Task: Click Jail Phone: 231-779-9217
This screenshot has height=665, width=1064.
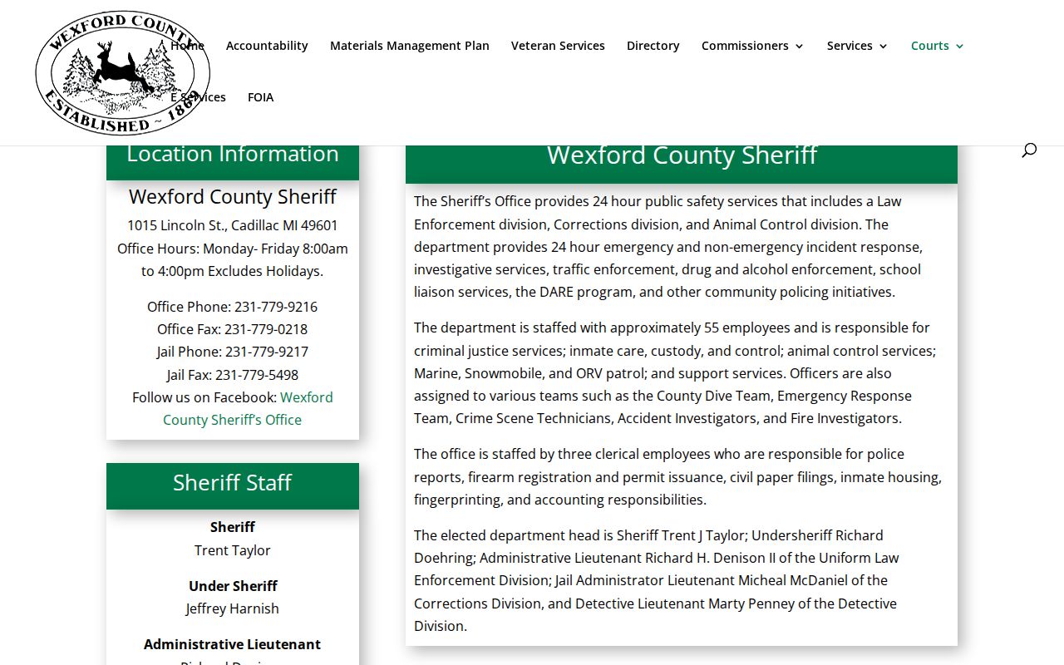Action: tap(233, 352)
